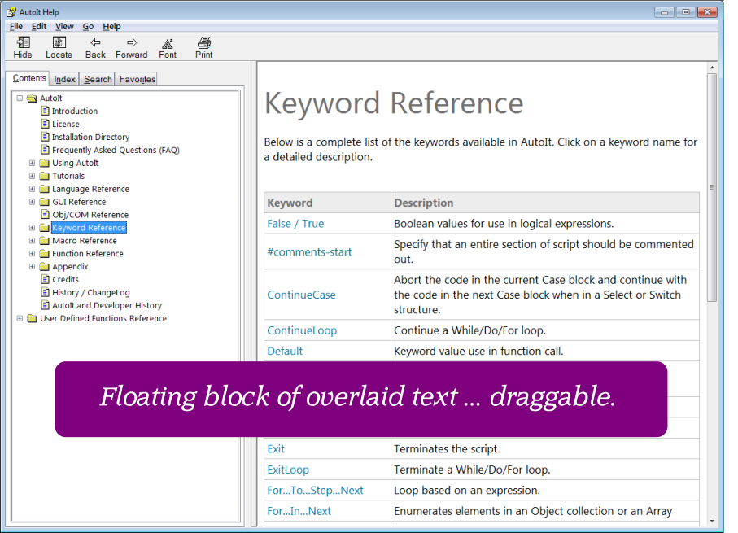Open the Go menu
This screenshot has width=738, height=533.
tap(88, 27)
